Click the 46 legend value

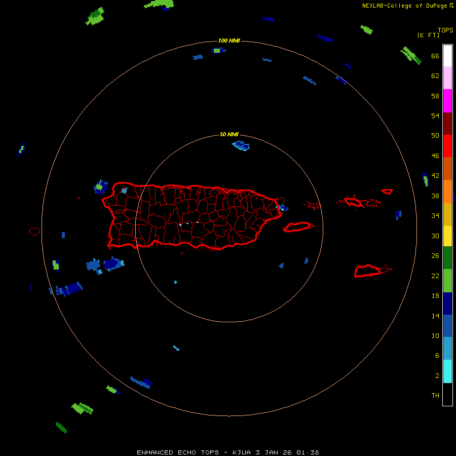[x=435, y=156]
